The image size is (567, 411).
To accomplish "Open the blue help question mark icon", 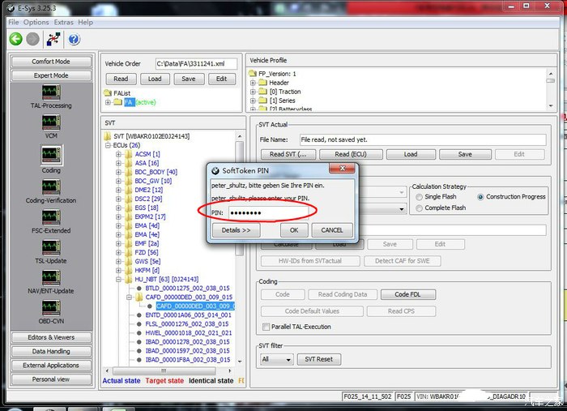I will pos(75,39).
